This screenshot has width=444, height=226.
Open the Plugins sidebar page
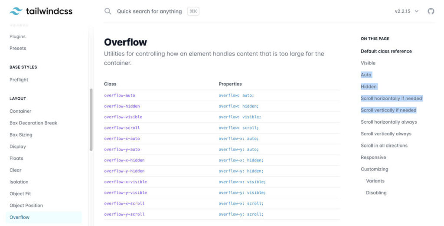click(x=17, y=36)
